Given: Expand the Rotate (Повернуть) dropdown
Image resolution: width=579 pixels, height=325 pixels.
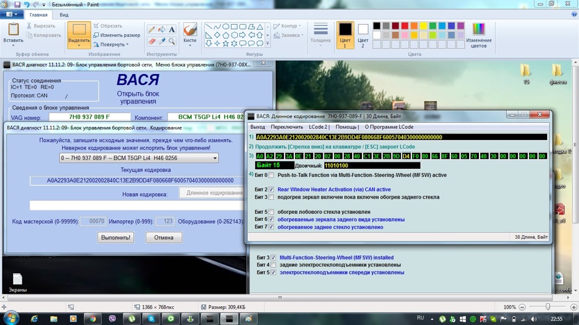Looking at the screenshot, I should (127, 45).
